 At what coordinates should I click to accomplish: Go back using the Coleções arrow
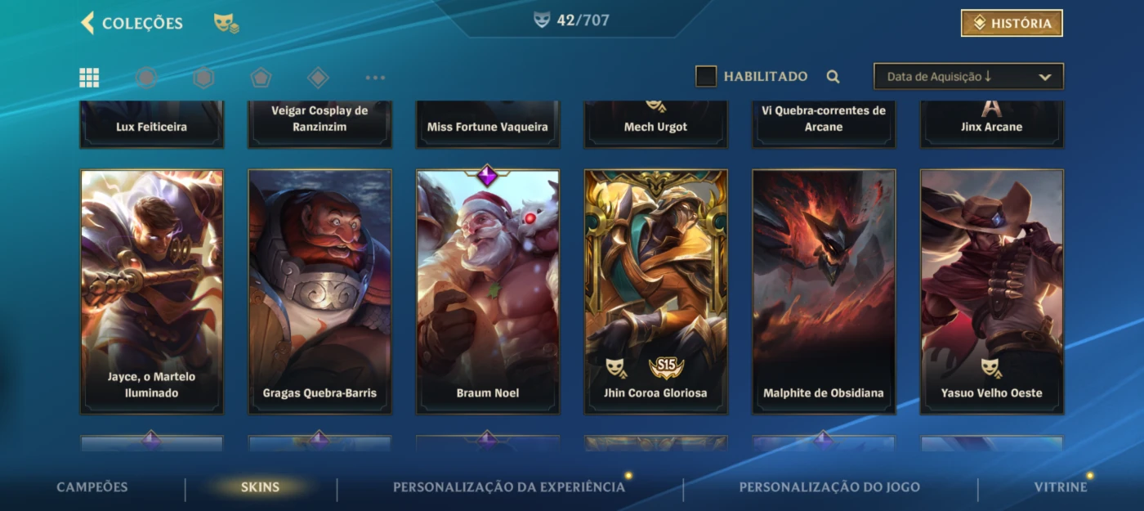(87, 23)
